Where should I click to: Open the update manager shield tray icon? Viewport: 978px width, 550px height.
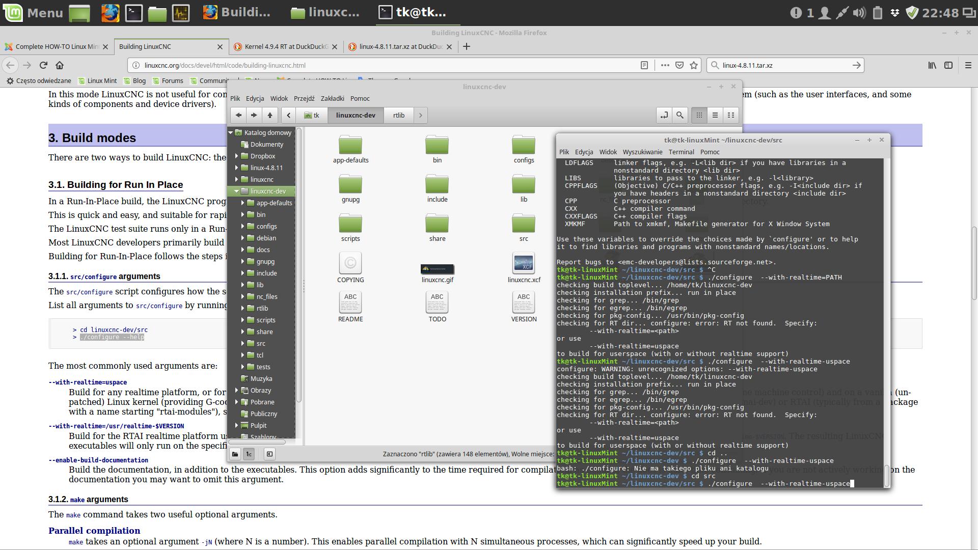pos(912,13)
